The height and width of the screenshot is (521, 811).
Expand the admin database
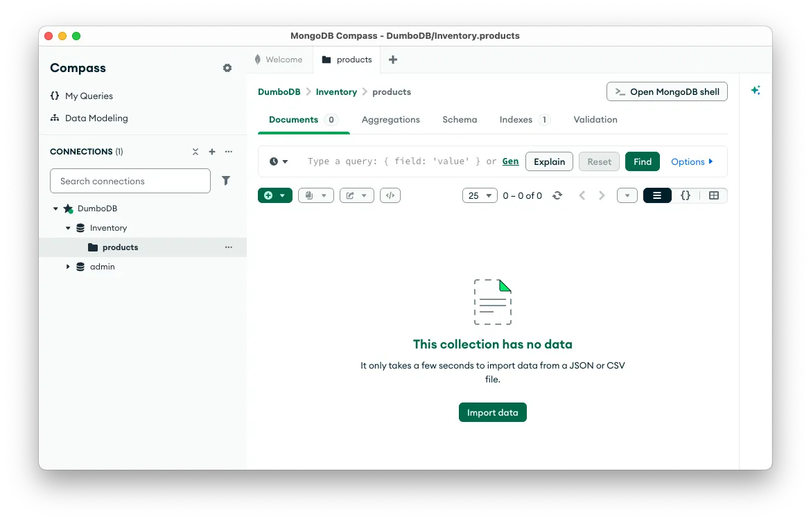point(68,267)
